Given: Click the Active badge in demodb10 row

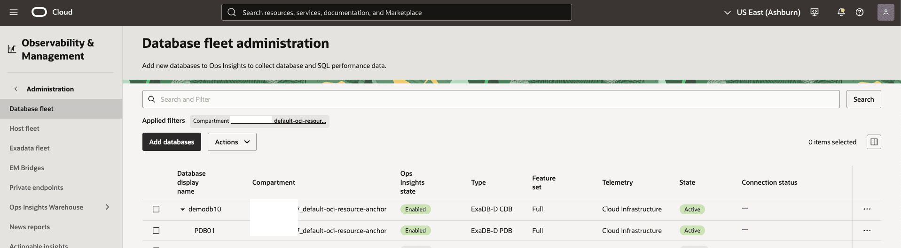Looking at the screenshot, I should click(692, 210).
